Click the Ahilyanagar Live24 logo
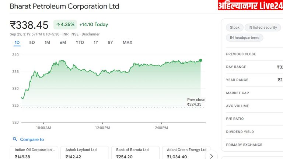 [x=250, y=5]
